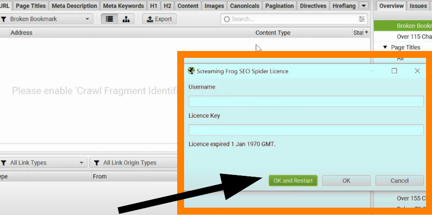
Task: Select the Over 115 Characters overview row
Action: [403, 37]
